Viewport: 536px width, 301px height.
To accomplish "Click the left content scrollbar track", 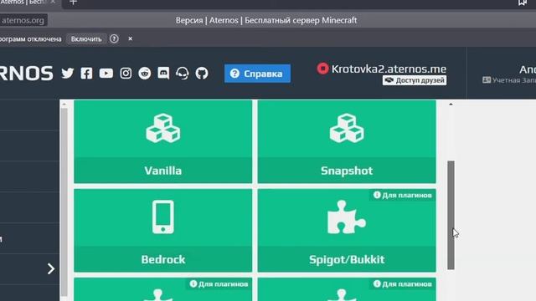I will pos(64,202).
